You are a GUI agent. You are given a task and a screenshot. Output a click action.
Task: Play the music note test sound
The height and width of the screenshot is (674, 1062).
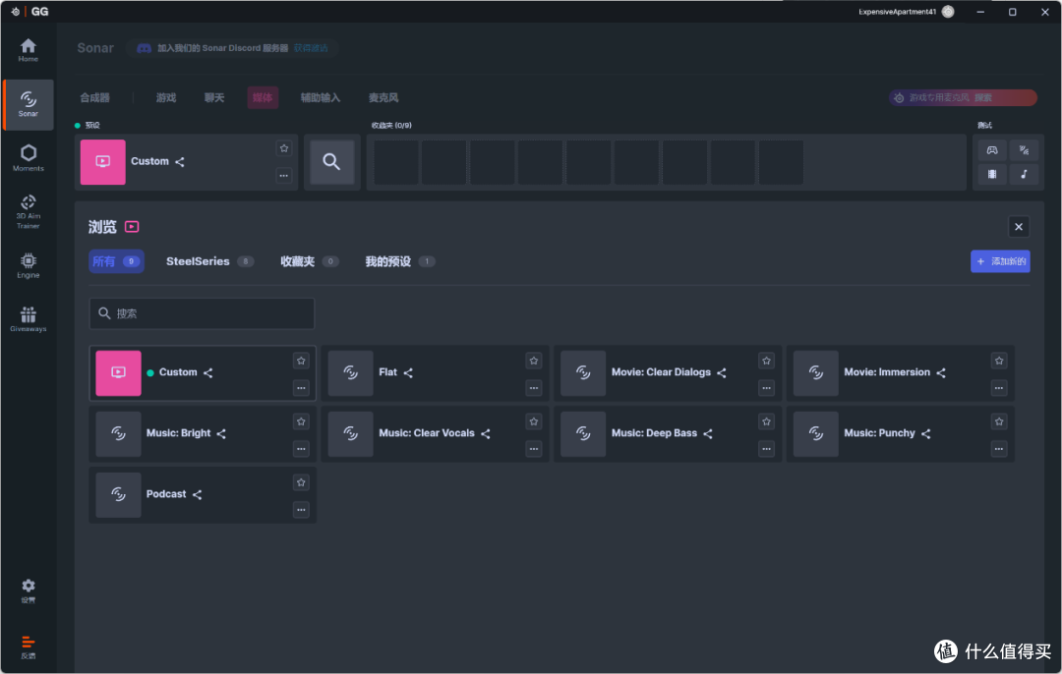1024,174
